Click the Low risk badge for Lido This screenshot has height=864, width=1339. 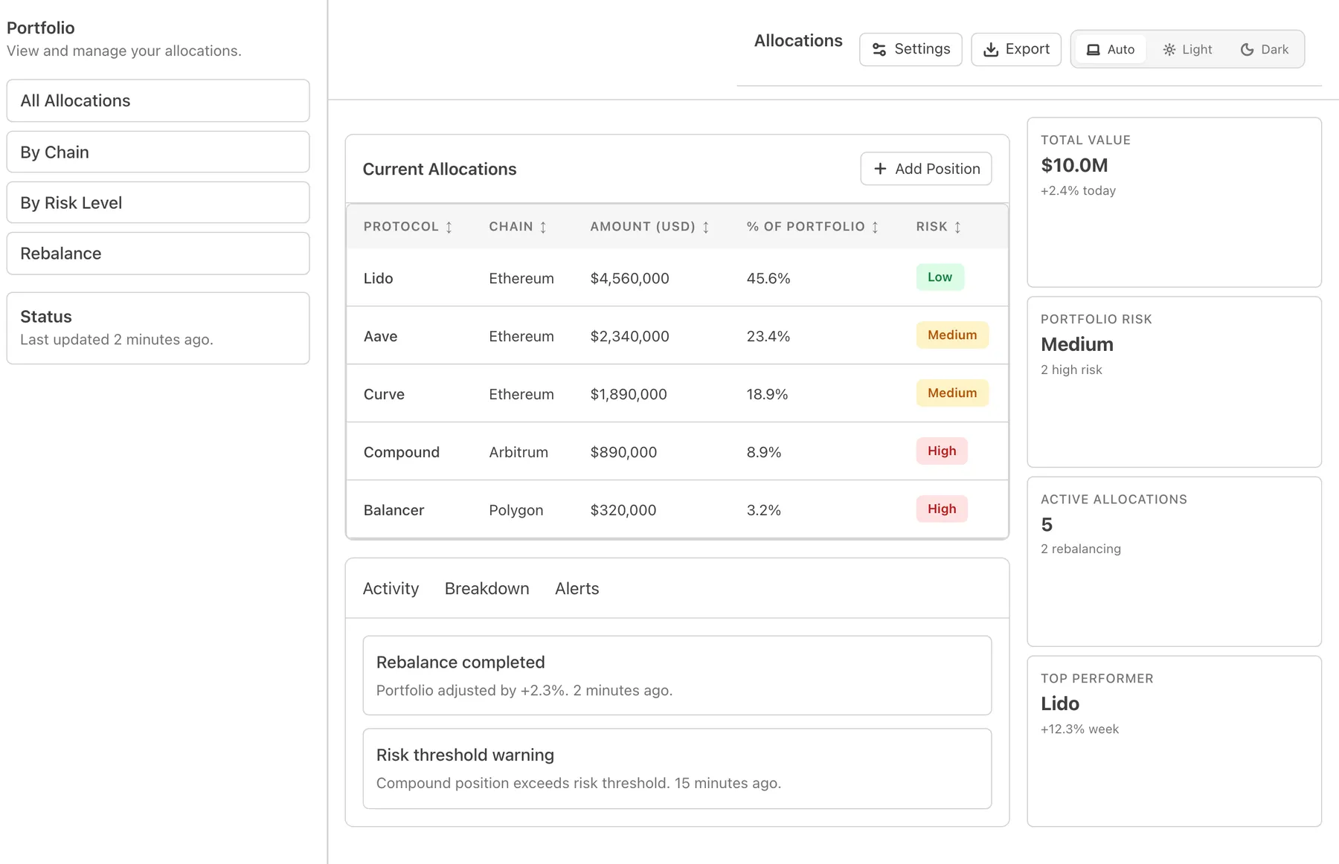click(x=940, y=277)
